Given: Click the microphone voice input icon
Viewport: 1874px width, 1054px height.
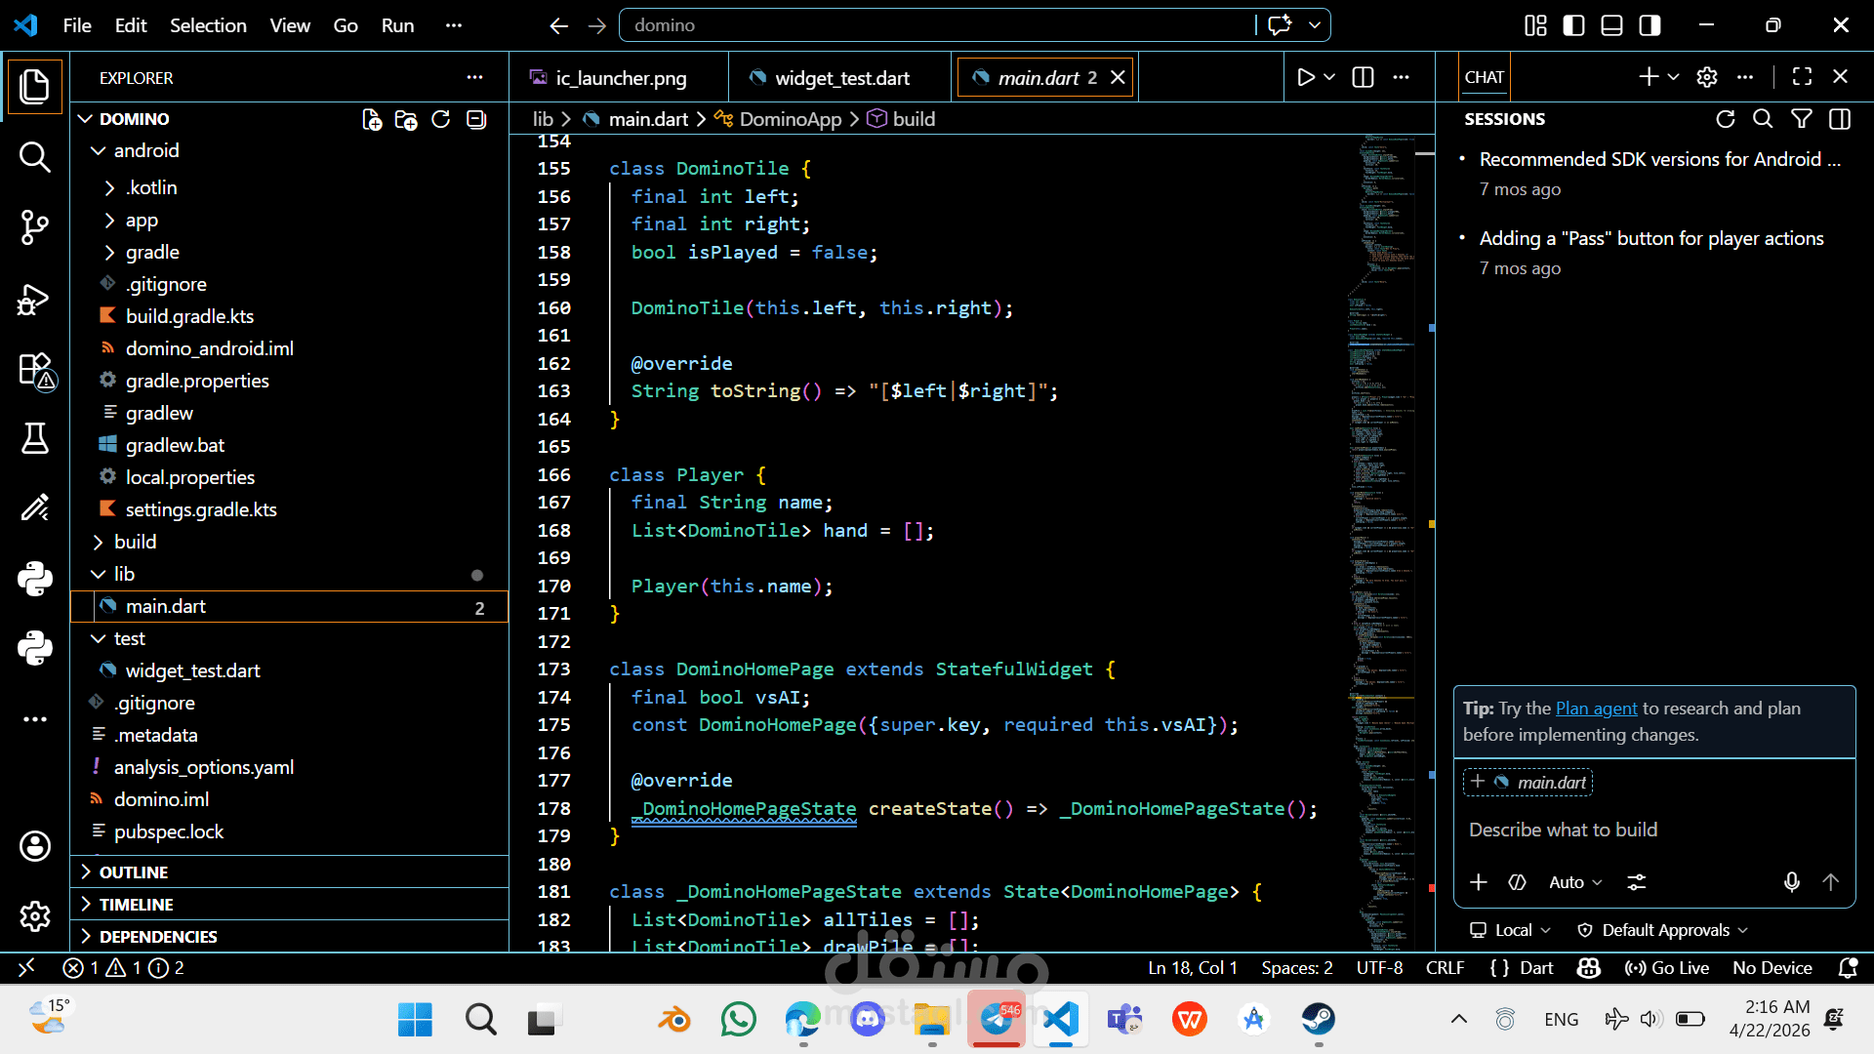Looking at the screenshot, I should (x=1791, y=882).
